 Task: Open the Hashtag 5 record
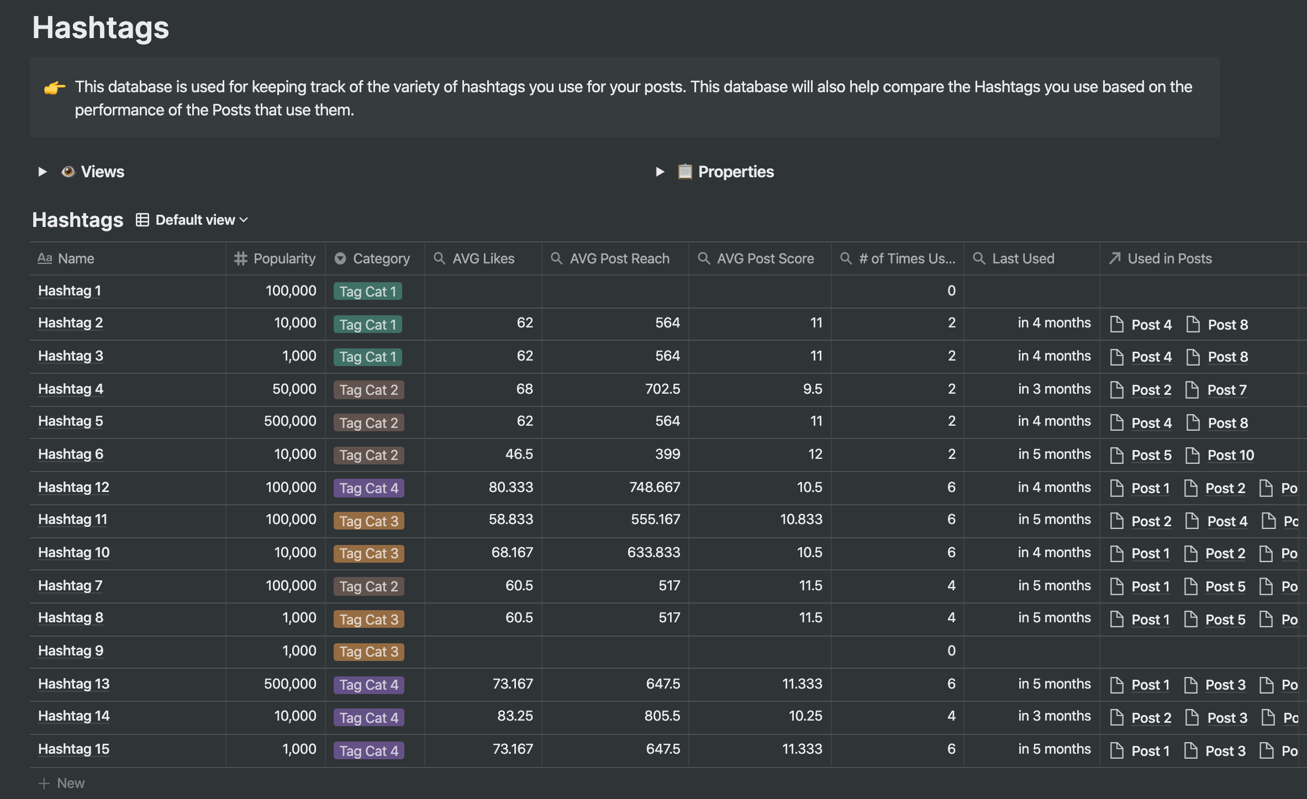(x=70, y=421)
